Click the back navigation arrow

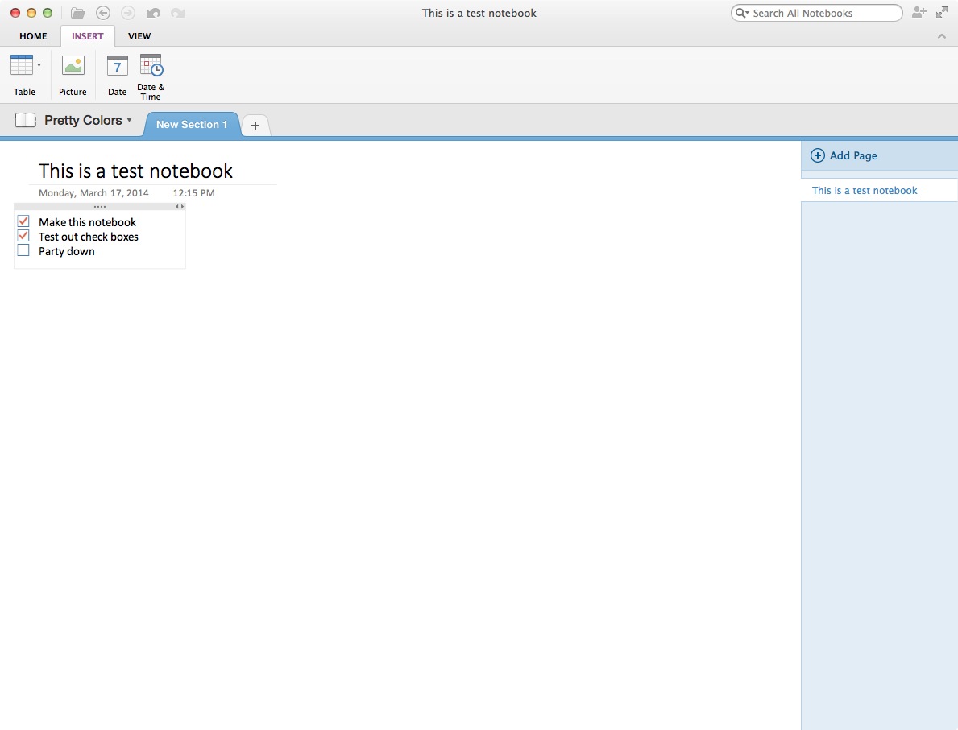tap(103, 12)
